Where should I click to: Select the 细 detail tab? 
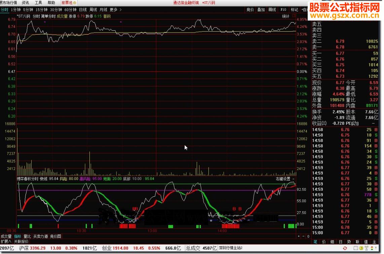[x=332, y=242]
